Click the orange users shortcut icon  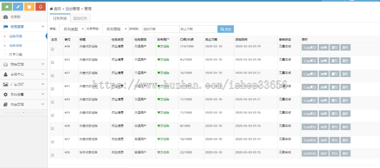[x=29, y=7]
